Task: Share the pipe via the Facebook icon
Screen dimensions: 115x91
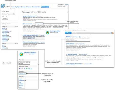Action: (24, 69)
